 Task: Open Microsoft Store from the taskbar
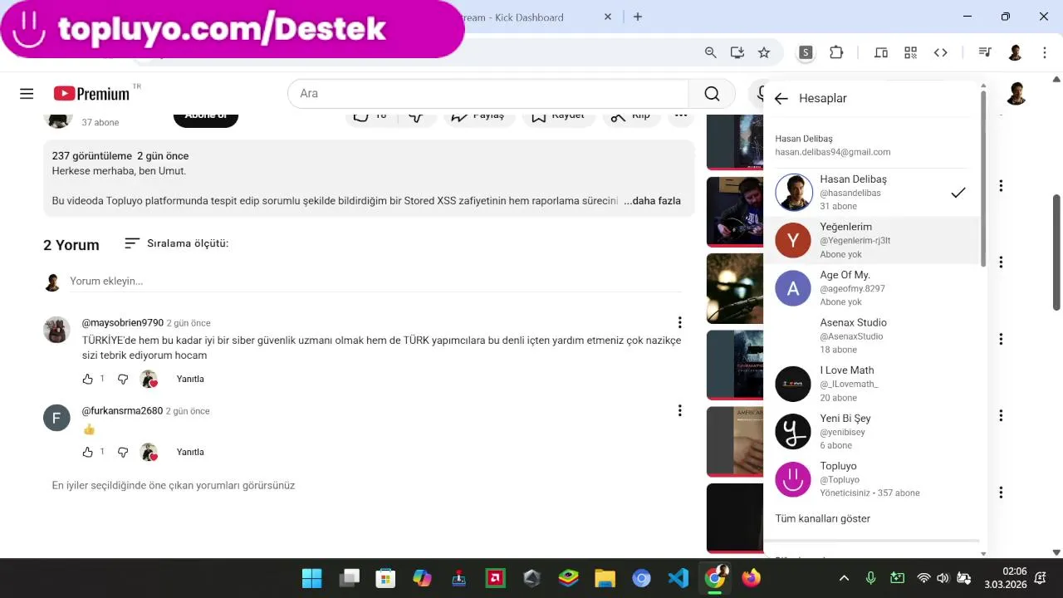[x=385, y=578]
